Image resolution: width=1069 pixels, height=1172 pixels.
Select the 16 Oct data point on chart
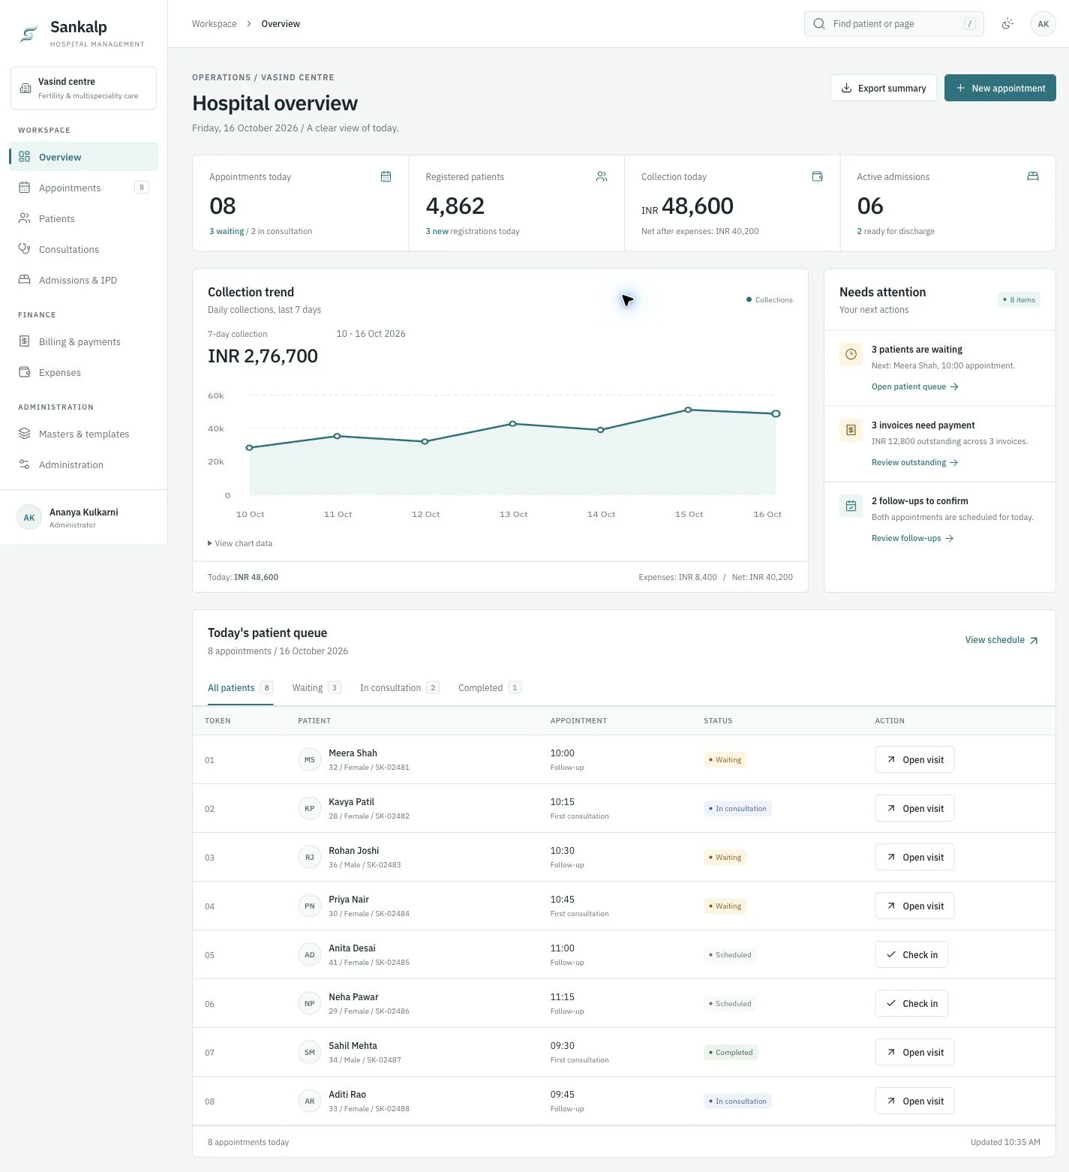coord(776,413)
